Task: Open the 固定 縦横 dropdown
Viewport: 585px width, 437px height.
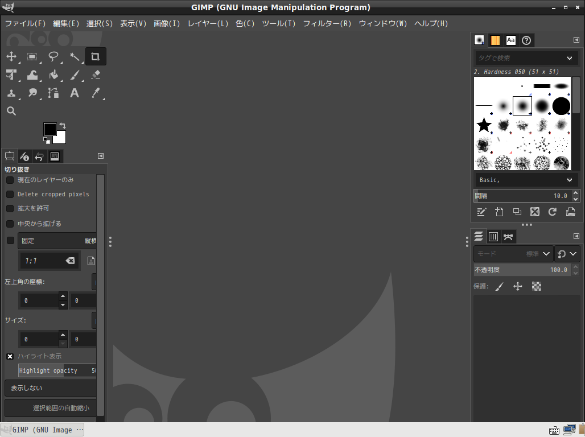Action: 57,241
